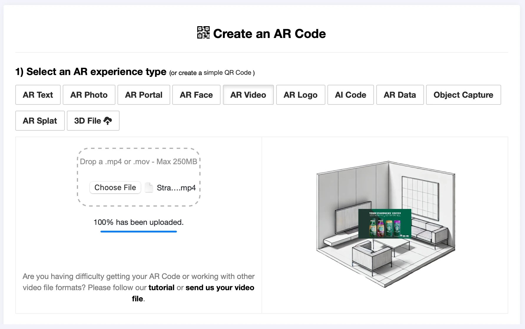Switch to AR Photo
This screenshot has width=525, height=329.
click(89, 95)
